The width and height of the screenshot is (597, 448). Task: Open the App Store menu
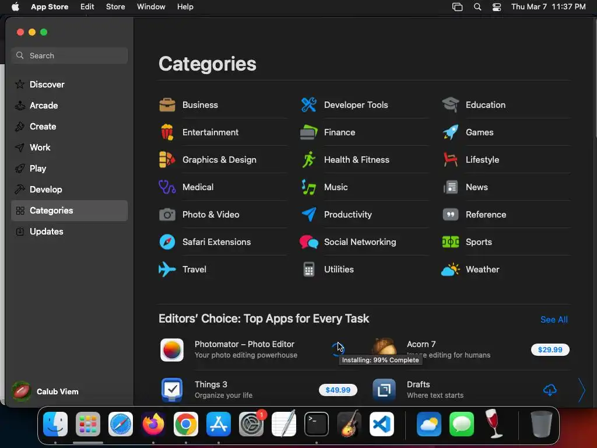(x=50, y=7)
